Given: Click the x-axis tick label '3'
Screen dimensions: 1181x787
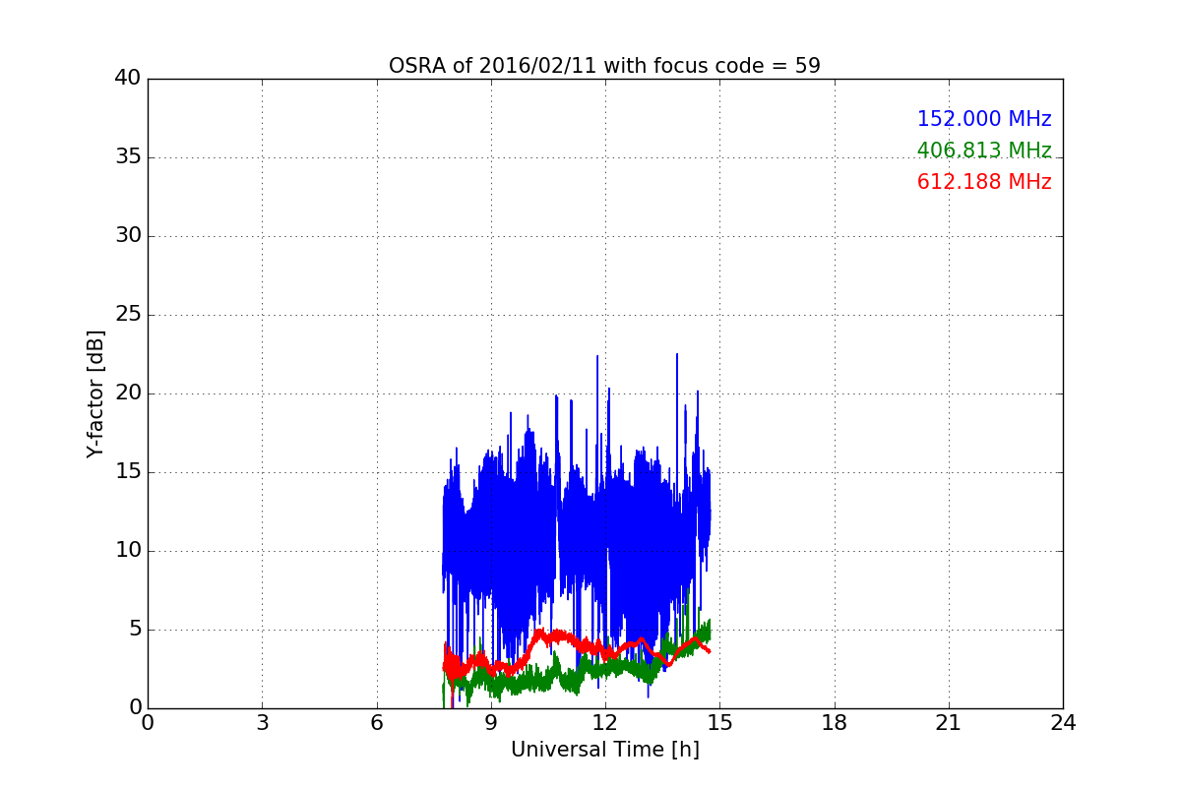Looking at the screenshot, I should pos(262,723).
